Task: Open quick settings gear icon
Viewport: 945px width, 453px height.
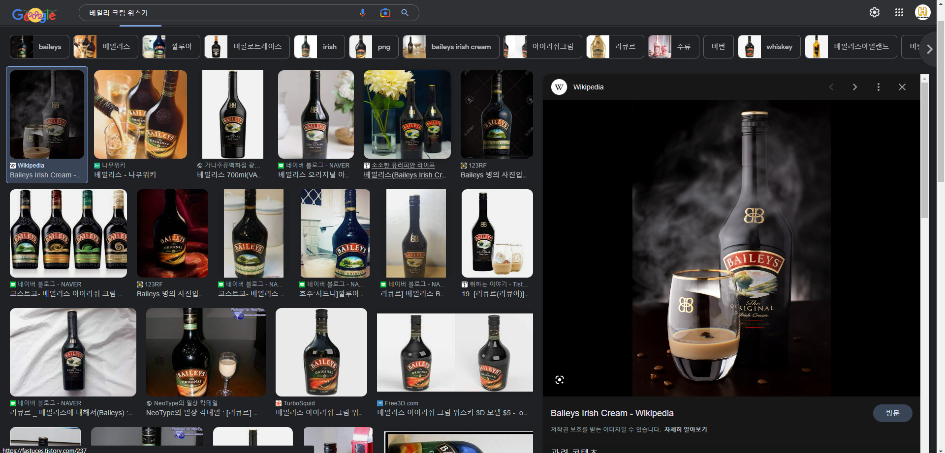Action: 875,12
